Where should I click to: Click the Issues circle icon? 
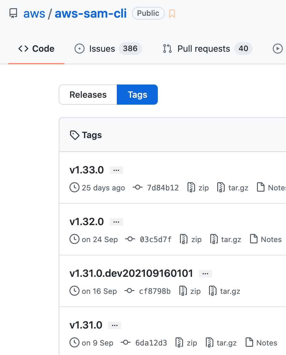79,49
